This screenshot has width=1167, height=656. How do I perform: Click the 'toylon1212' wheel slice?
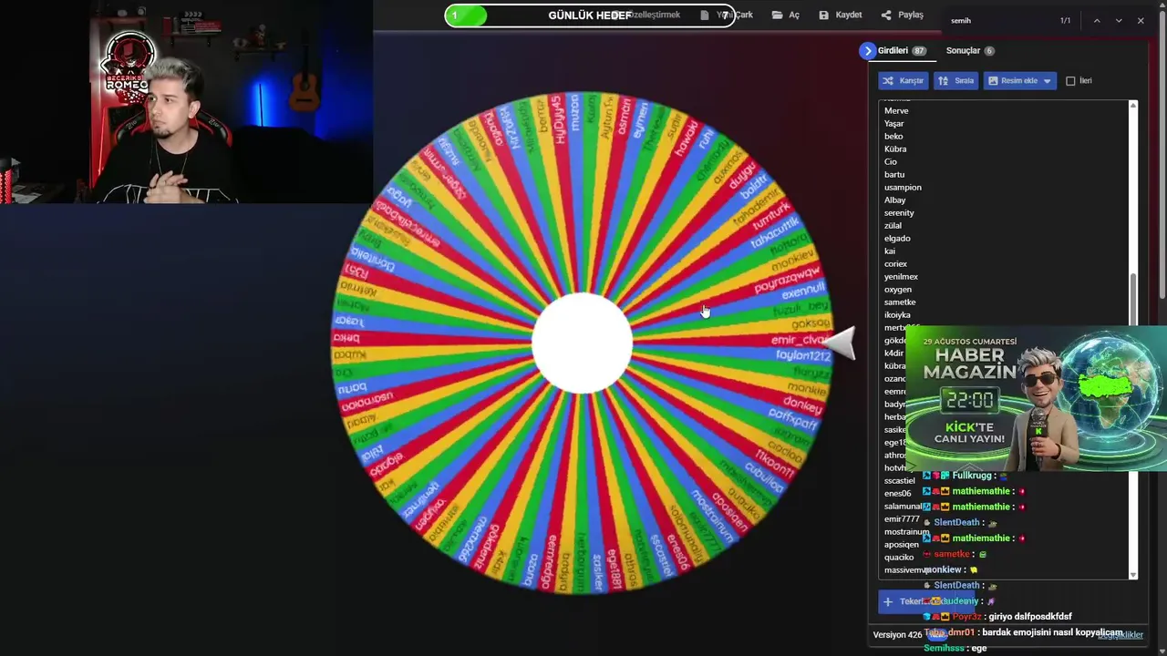tap(803, 356)
